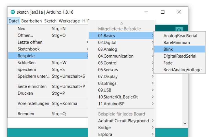Open the Serial Monitor icon
216x137 pixels.
[x=179, y=30]
